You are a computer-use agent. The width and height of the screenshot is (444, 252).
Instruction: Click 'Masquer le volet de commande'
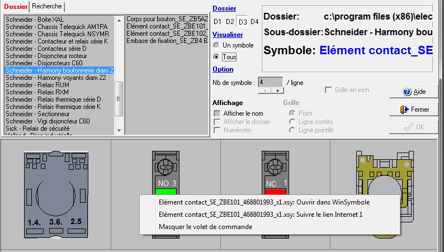[x=205, y=227]
